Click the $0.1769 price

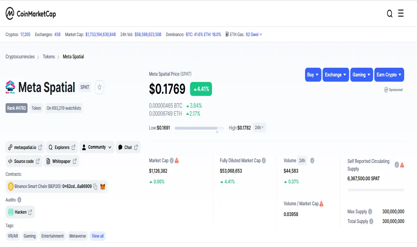[x=167, y=89]
